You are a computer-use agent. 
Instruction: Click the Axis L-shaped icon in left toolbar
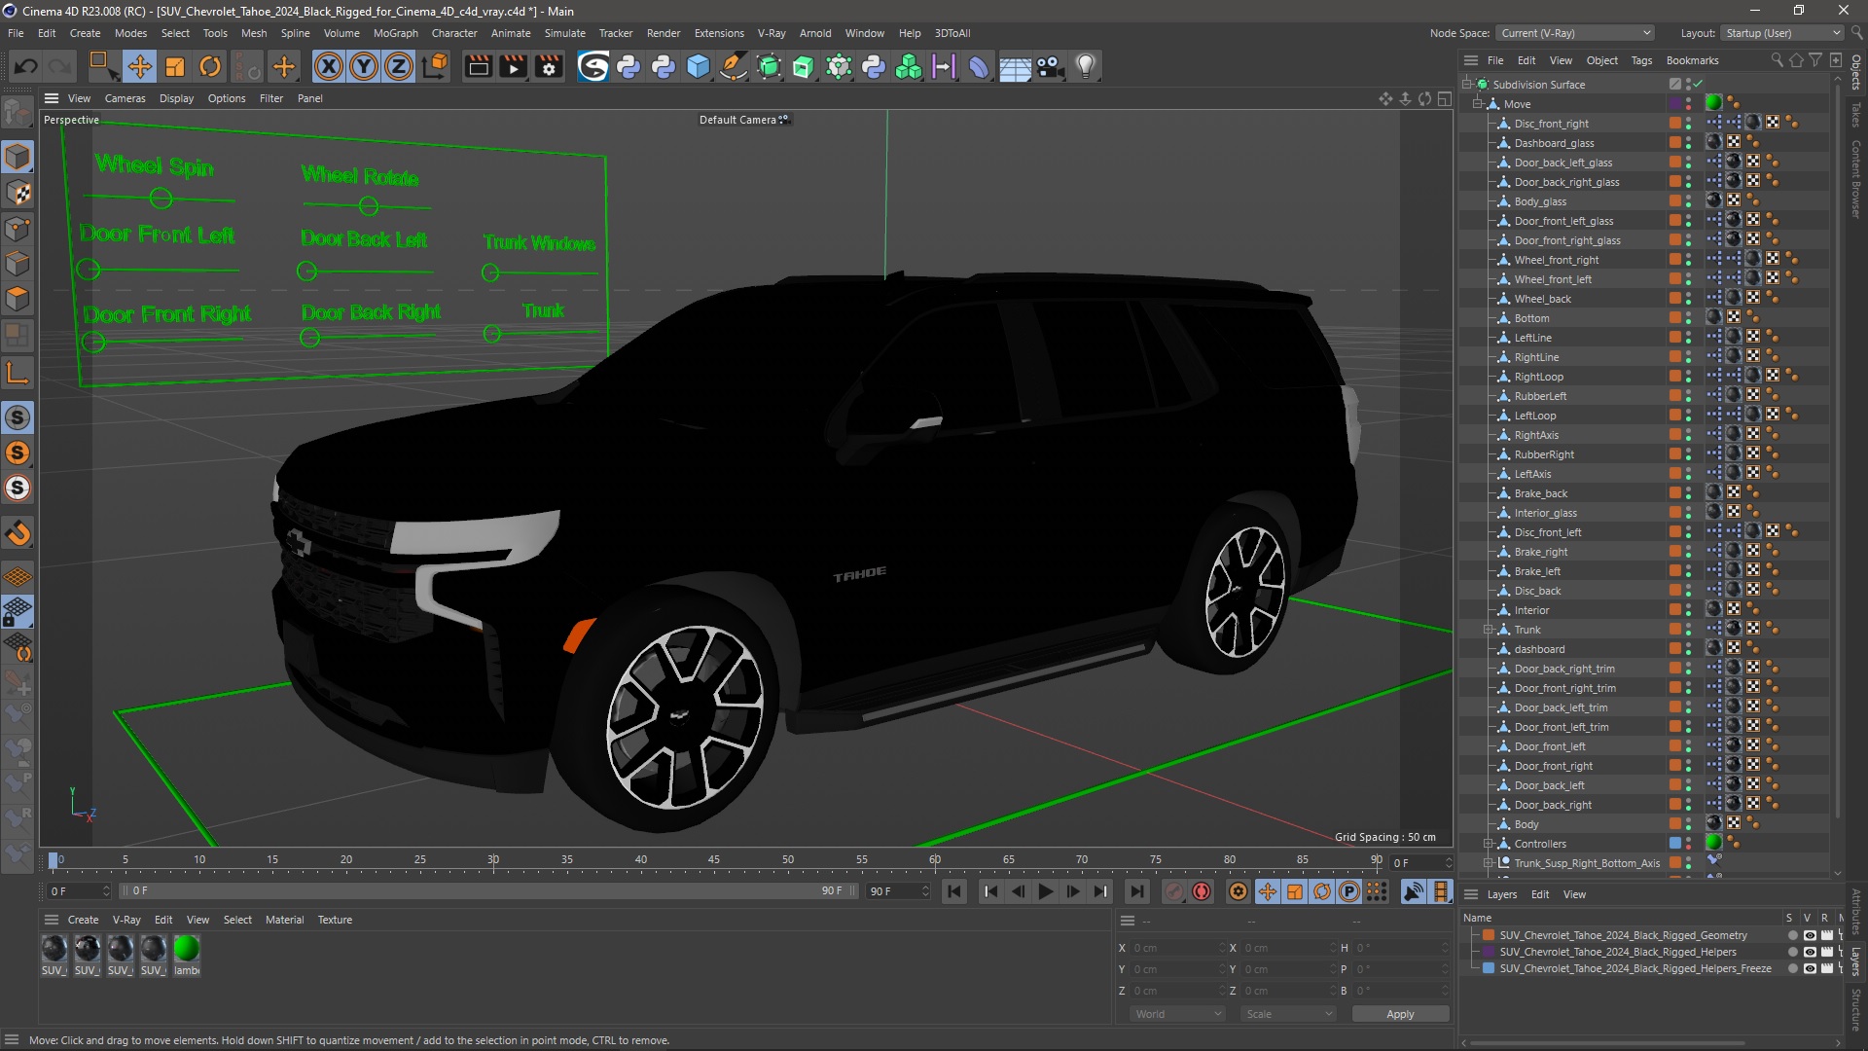tap(18, 372)
